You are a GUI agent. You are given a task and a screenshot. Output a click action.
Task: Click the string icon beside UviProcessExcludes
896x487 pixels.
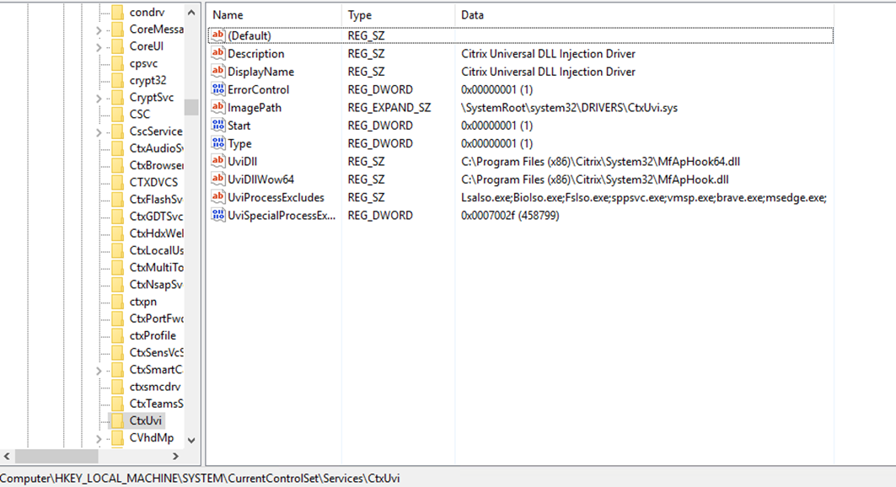[217, 197]
